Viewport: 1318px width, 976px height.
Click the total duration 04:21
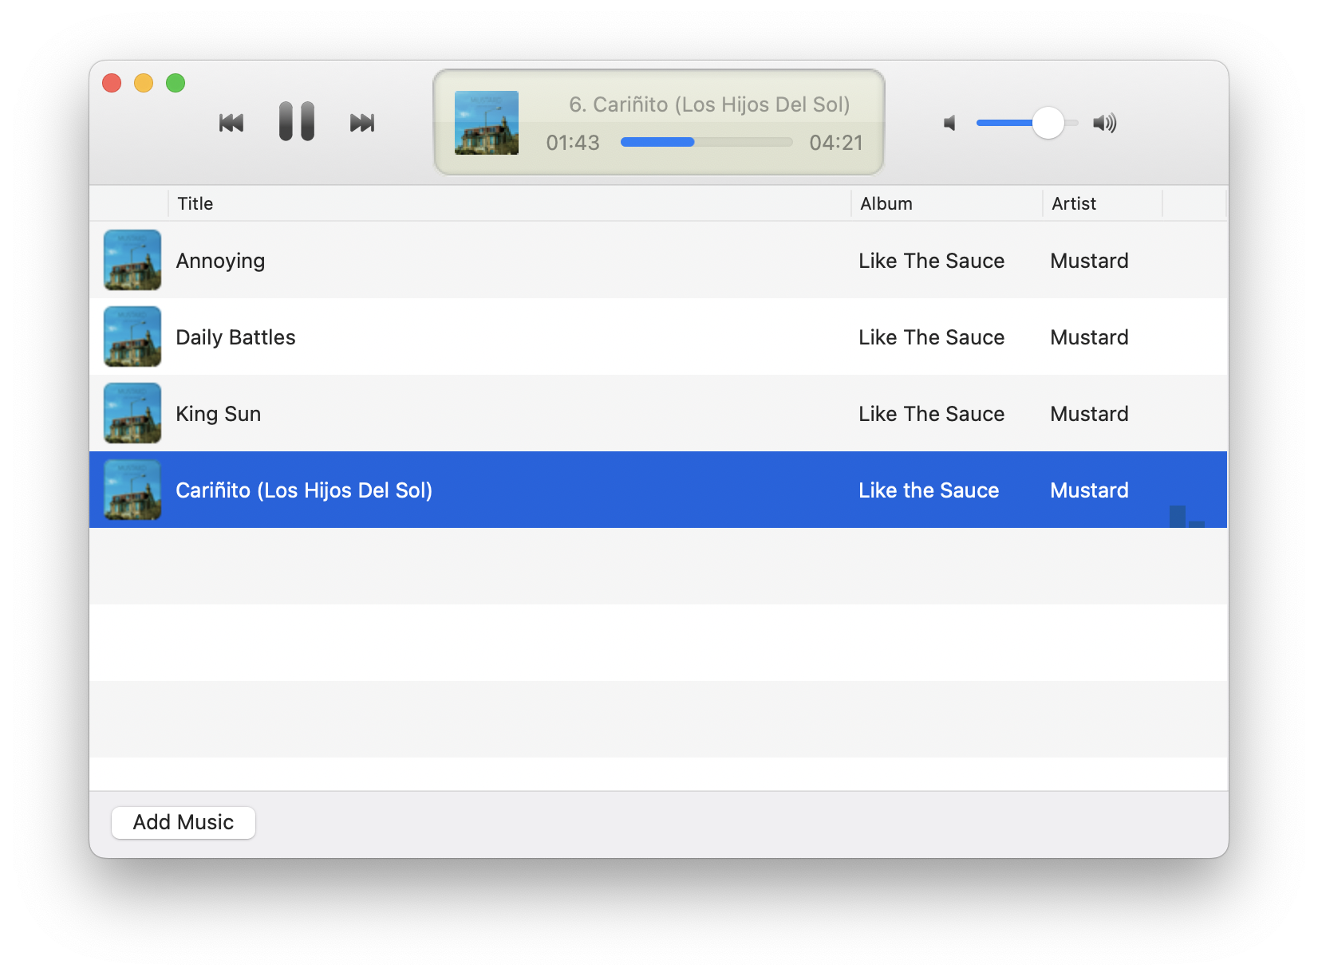[x=836, y=143]
